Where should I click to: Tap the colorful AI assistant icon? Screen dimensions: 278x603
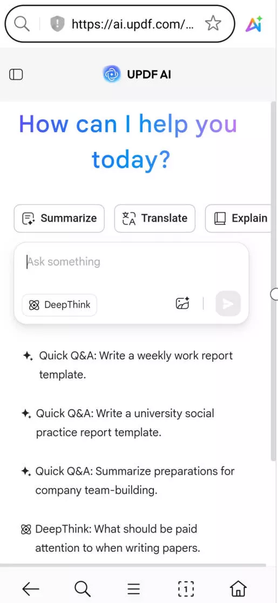[254, 24]
